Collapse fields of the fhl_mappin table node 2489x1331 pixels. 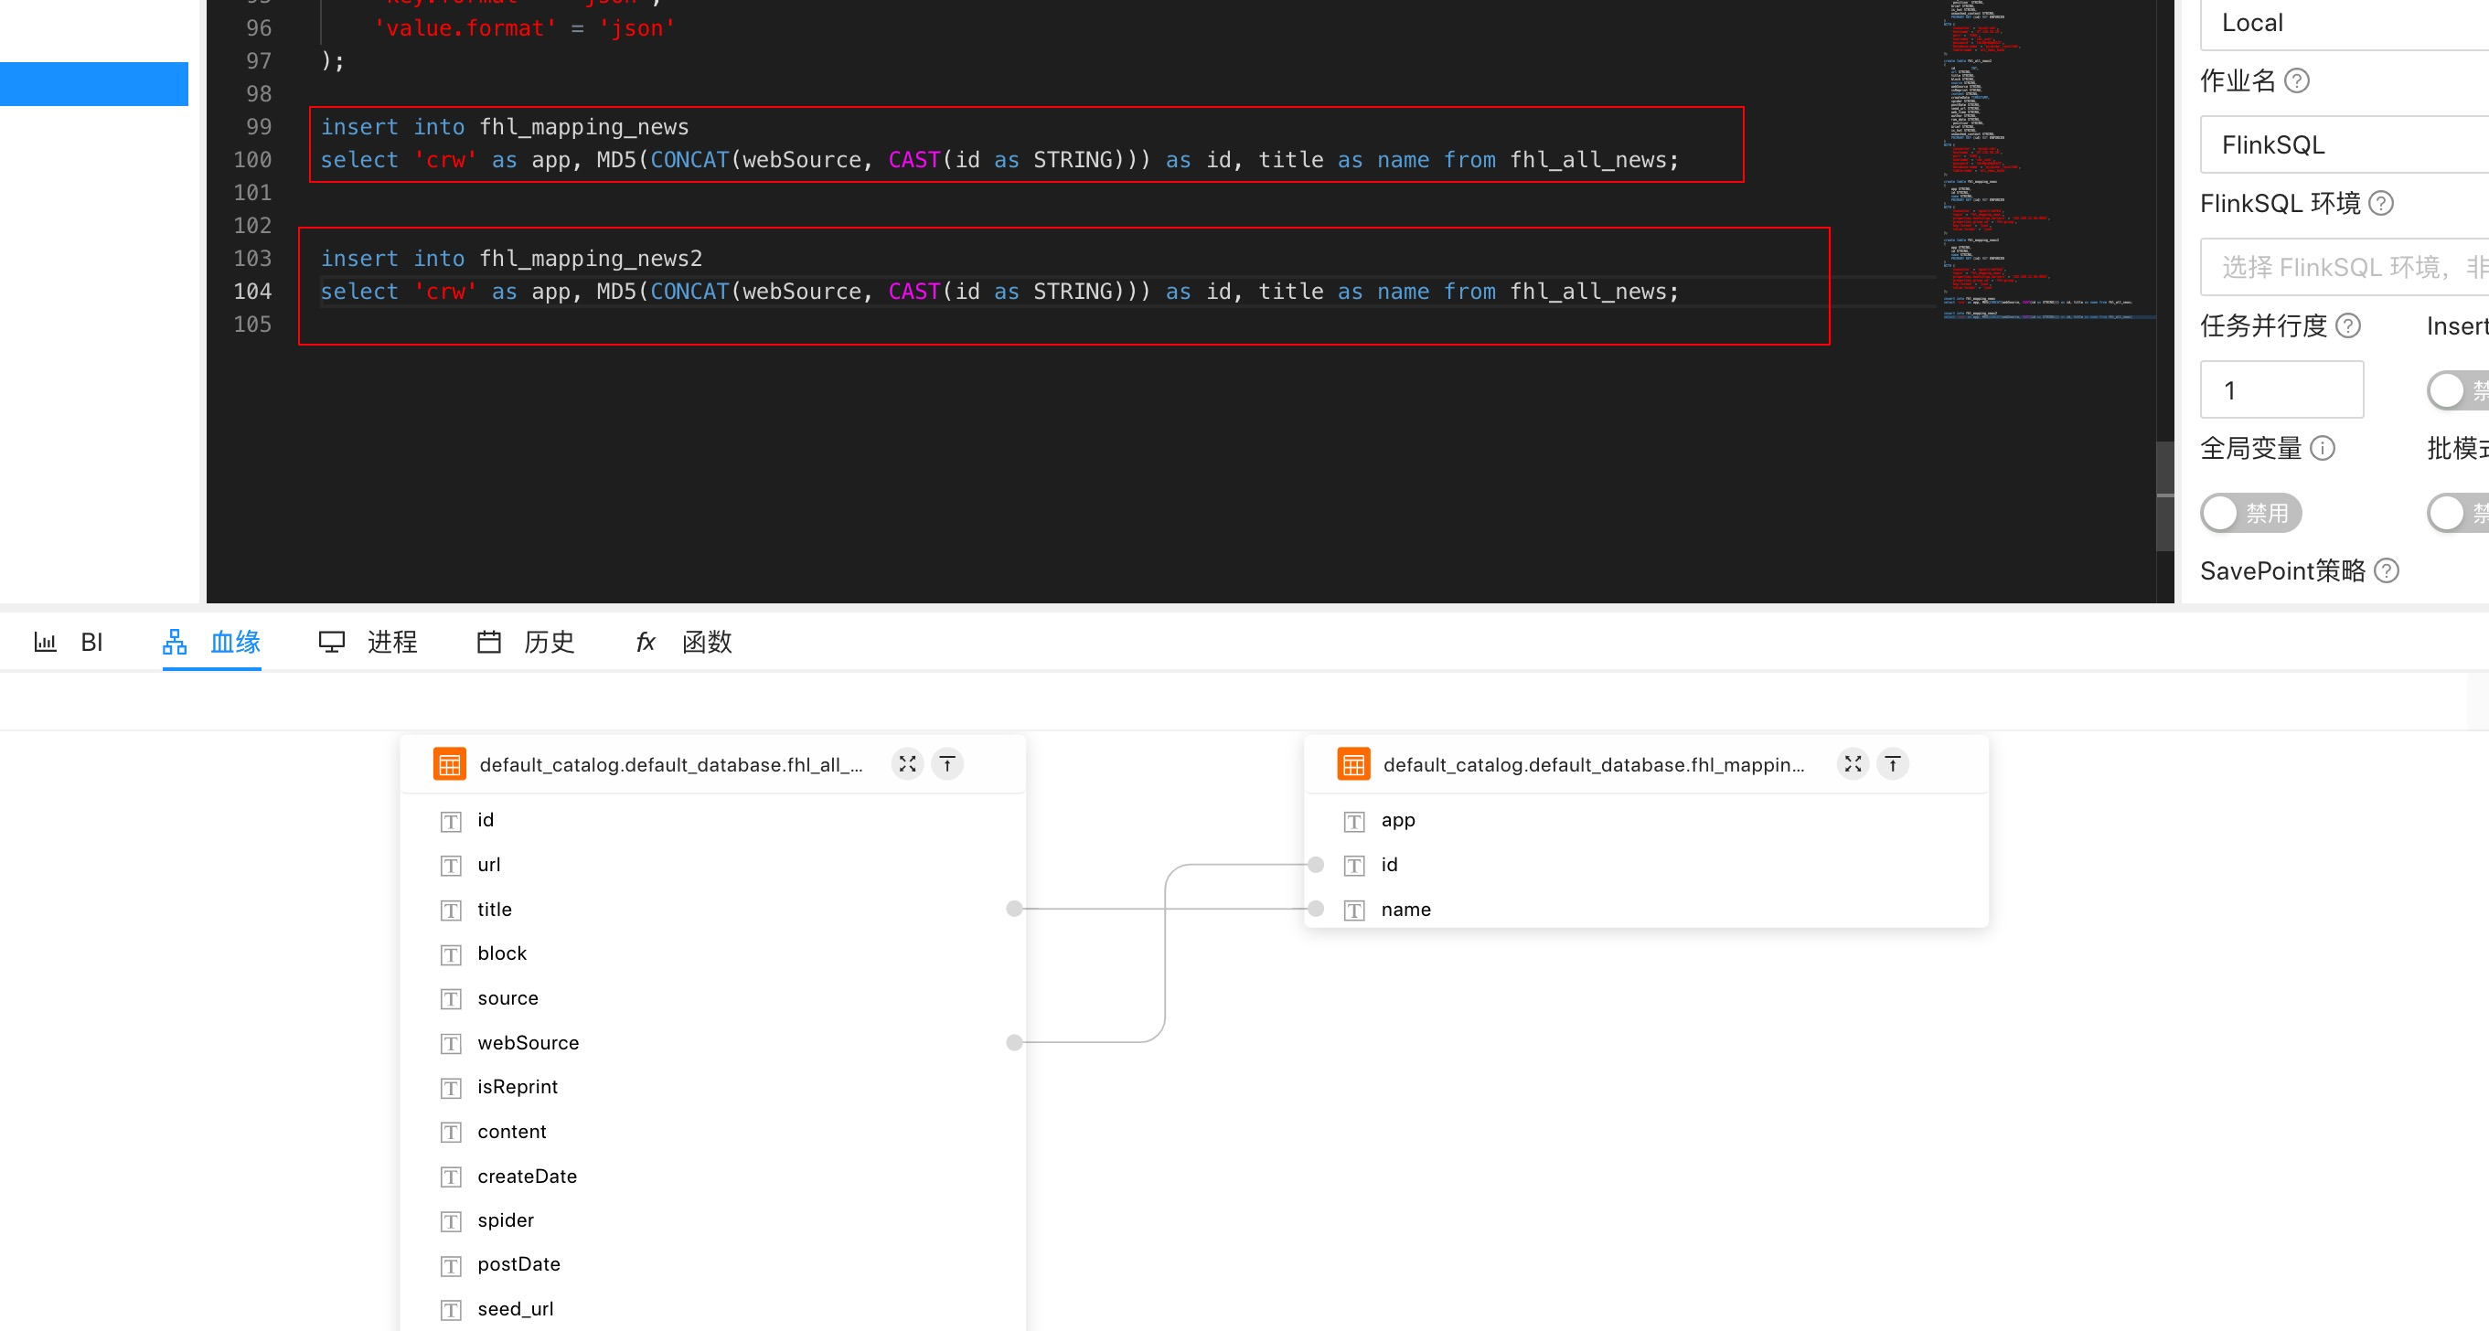(1853, 764)
